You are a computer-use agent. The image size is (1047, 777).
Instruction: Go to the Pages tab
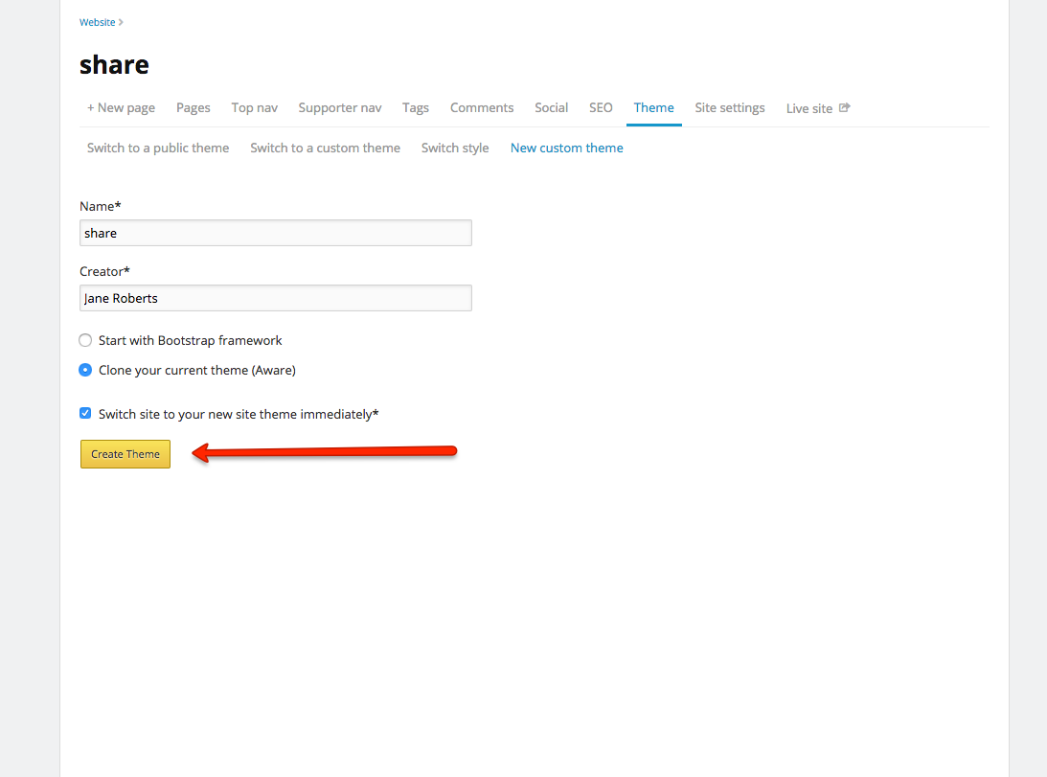[193, 107]
